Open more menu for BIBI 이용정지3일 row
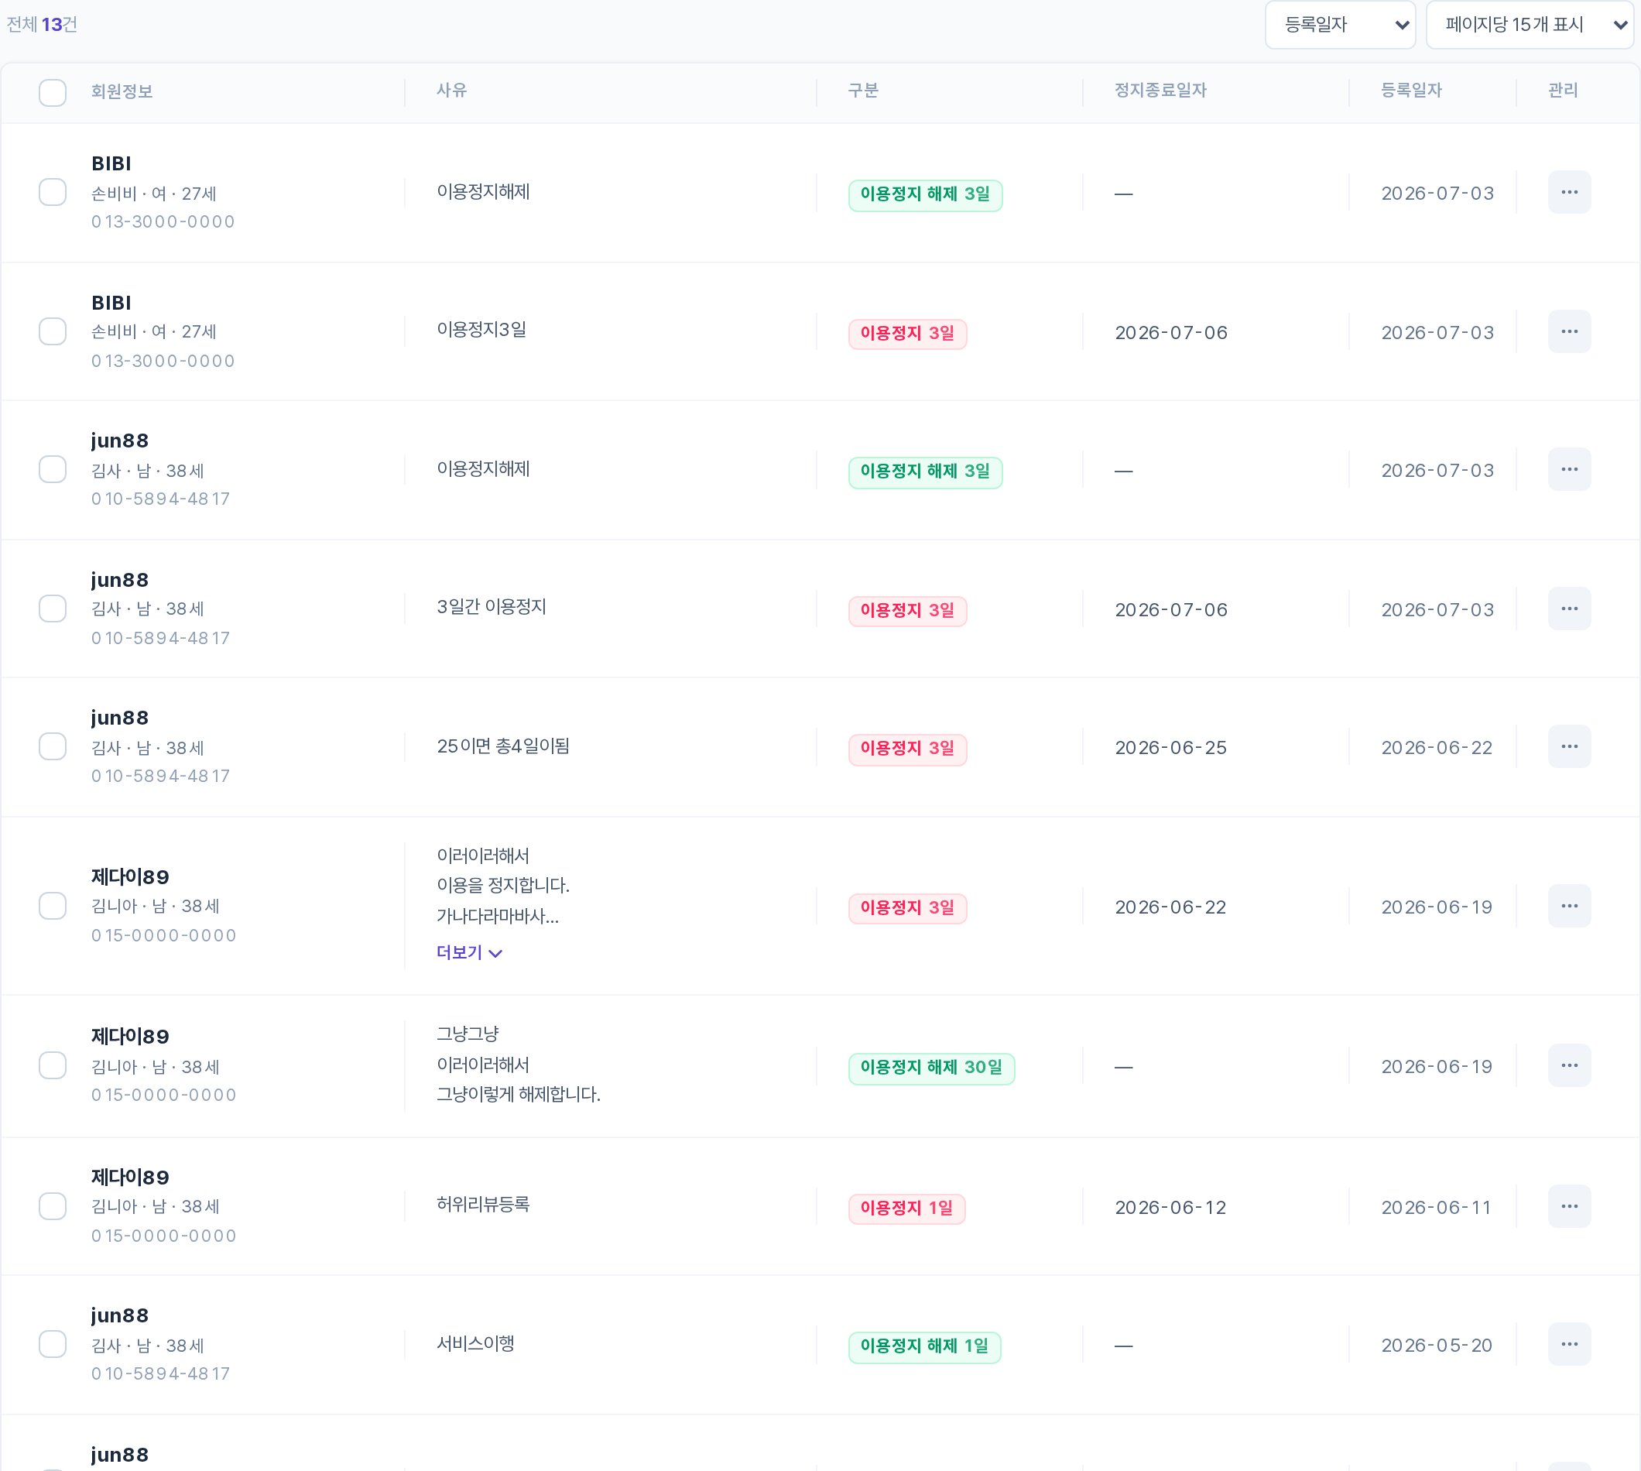The image size is (1641, 1471). [1569, 331]
